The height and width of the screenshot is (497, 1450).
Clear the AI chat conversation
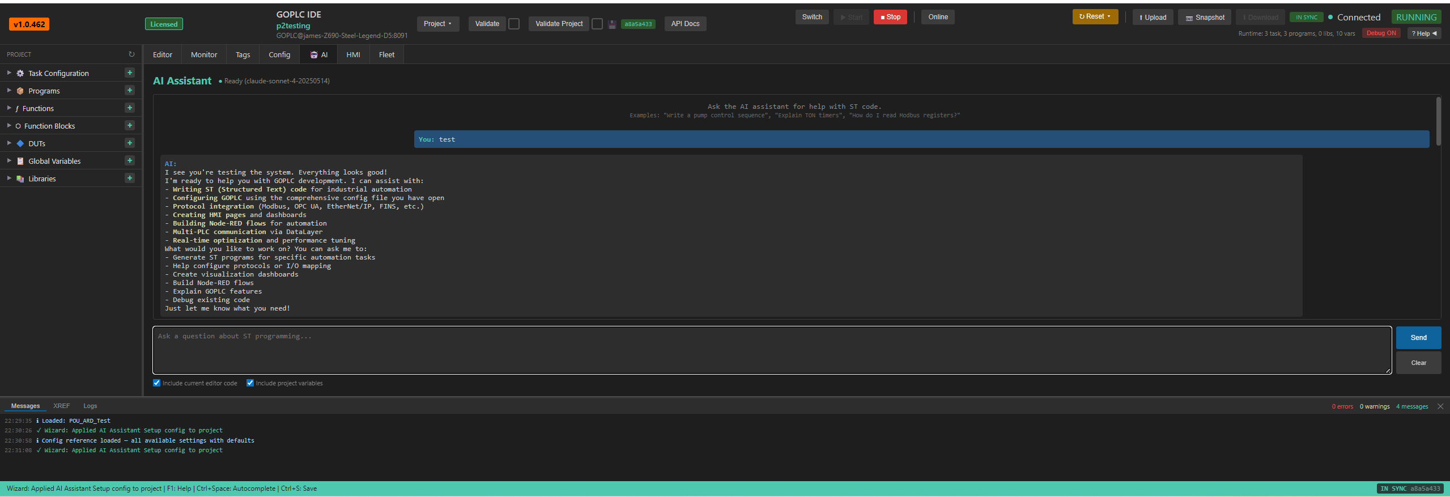pos(1418,363)
